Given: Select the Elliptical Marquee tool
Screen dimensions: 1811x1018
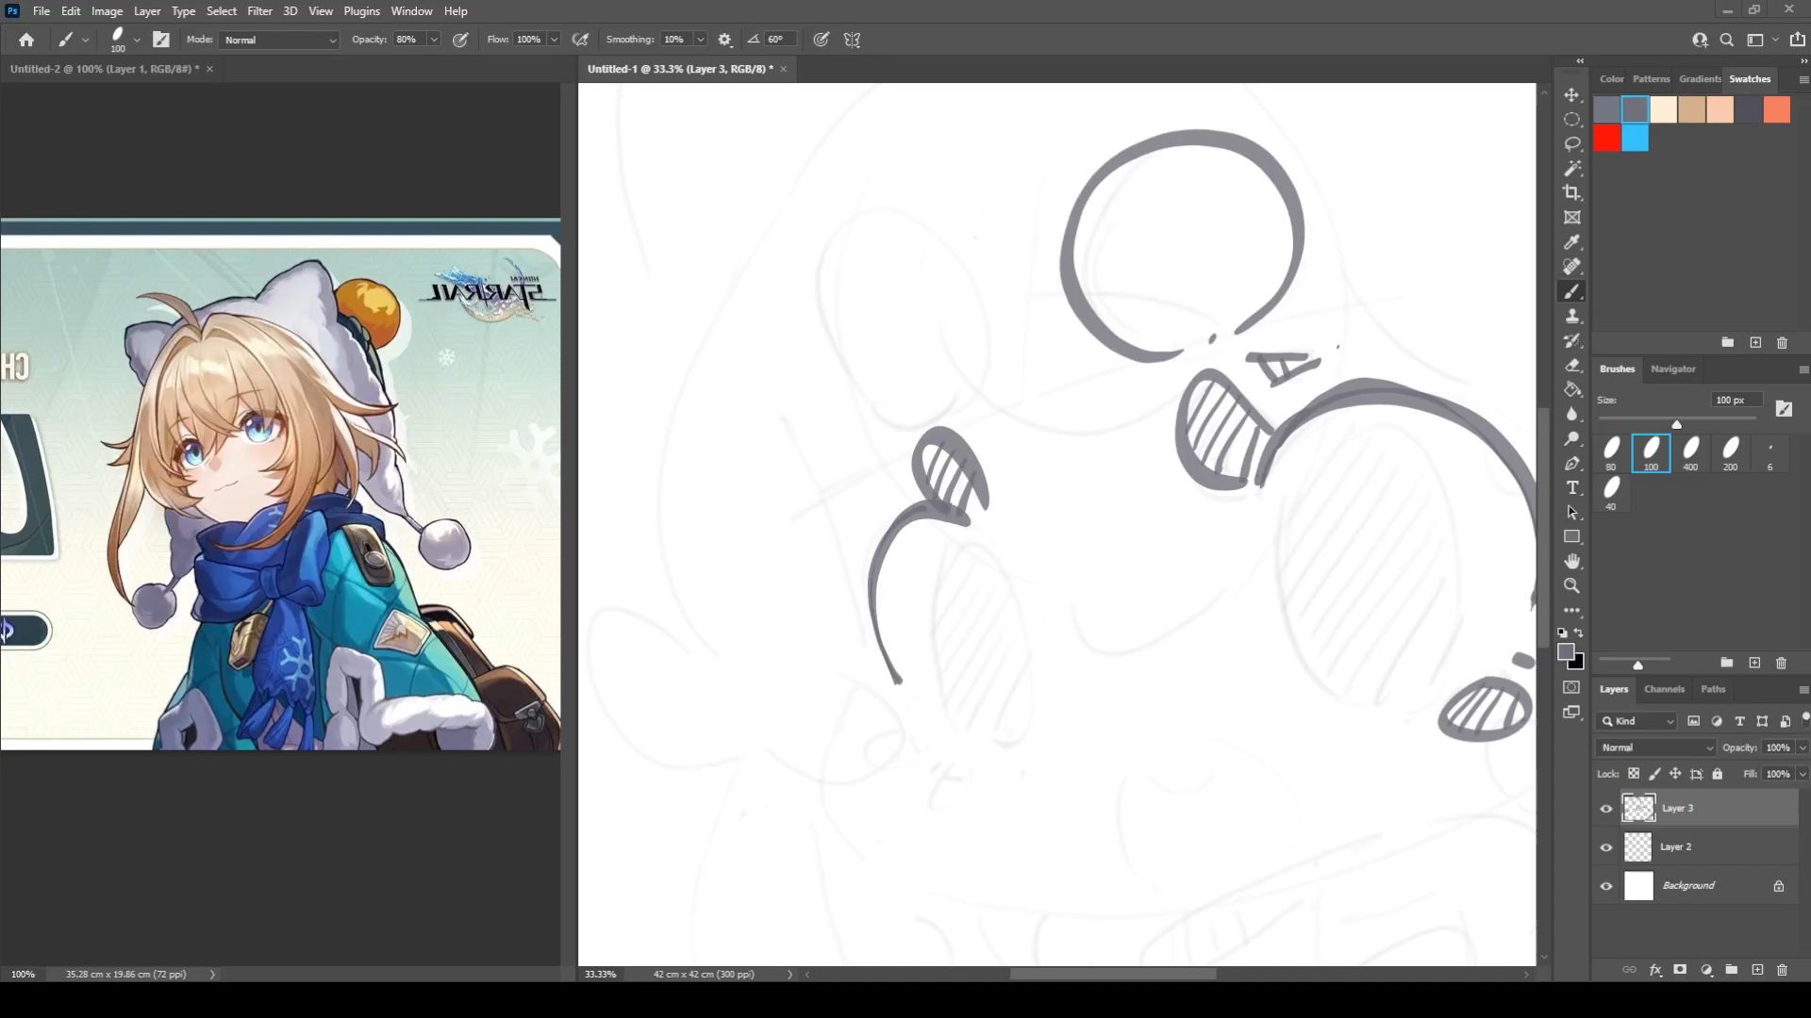Looking at the screenshot, I should click(x=1571, y=120).
